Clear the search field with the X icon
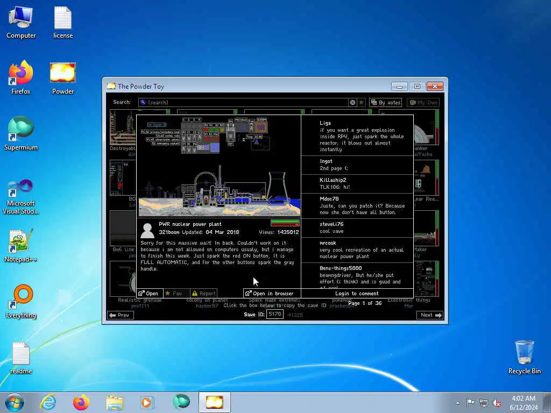 click(352, 102)
